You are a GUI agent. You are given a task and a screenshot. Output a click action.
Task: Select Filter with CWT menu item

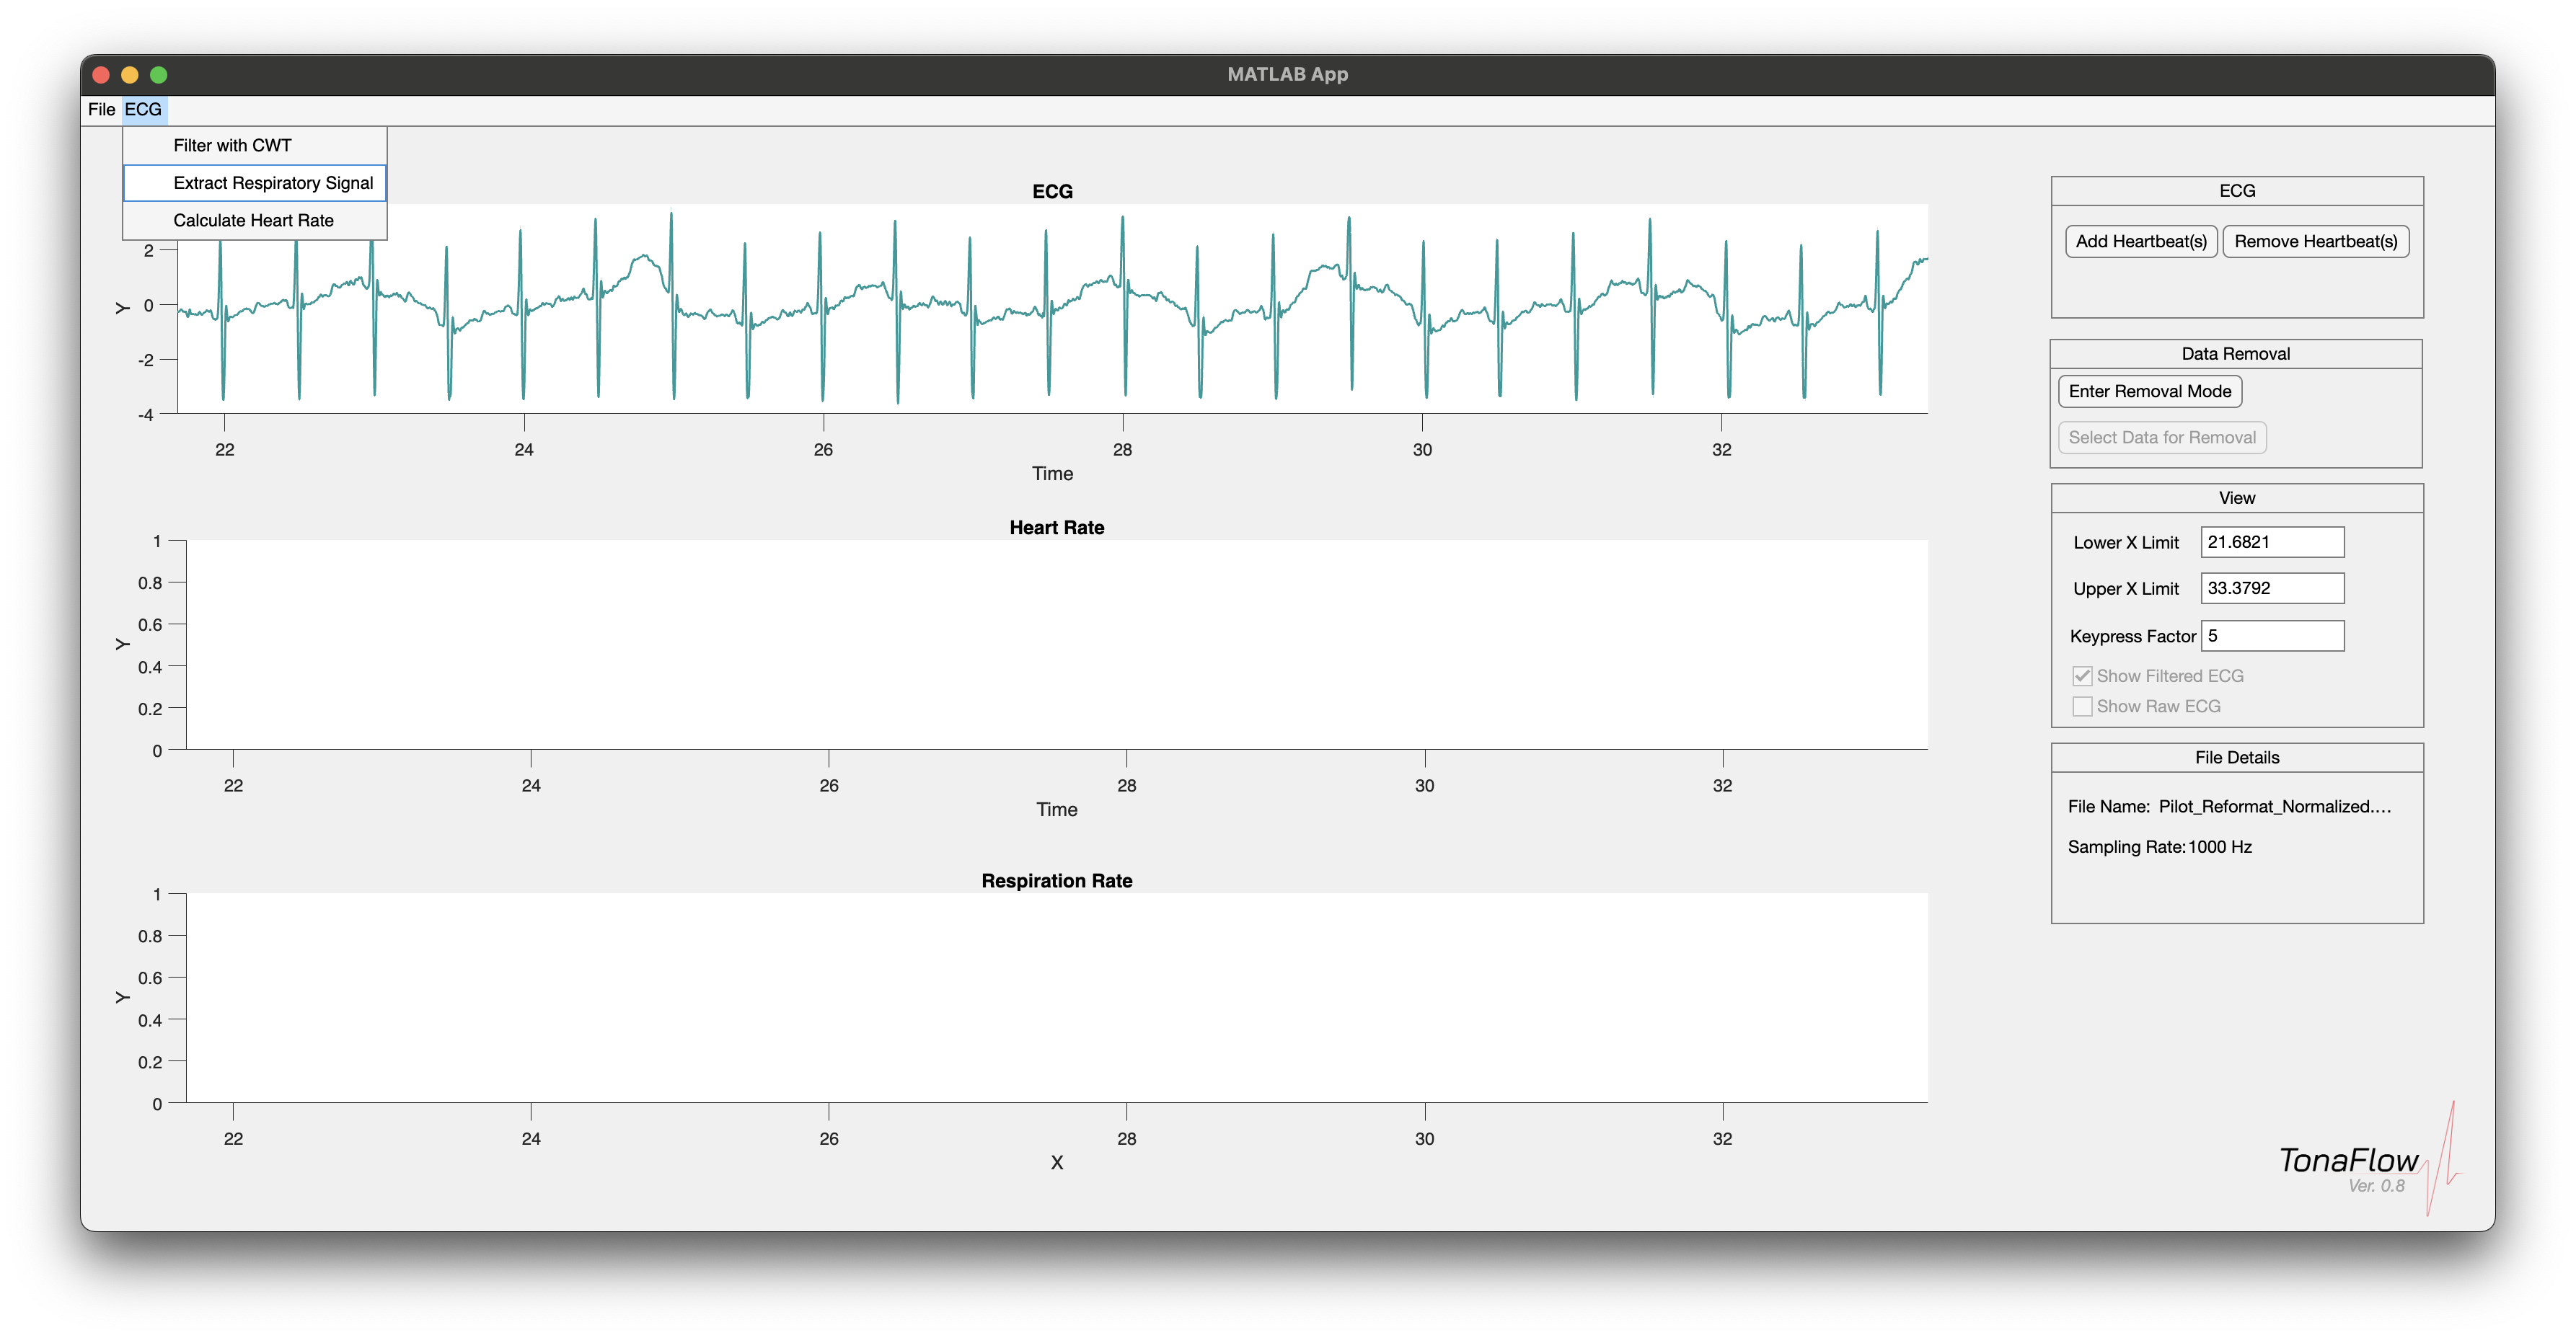232,145
